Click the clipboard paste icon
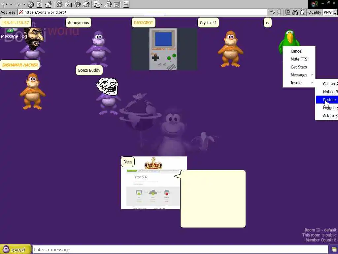Viewport: 338px width, 254px height. coord(302,12)
